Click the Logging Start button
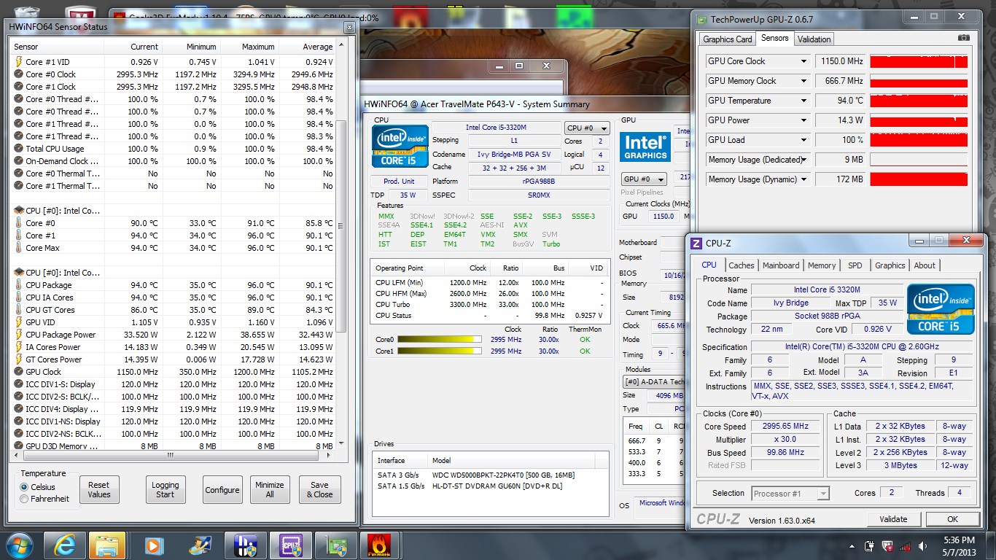Screen dimensions: 996x560 166,489
